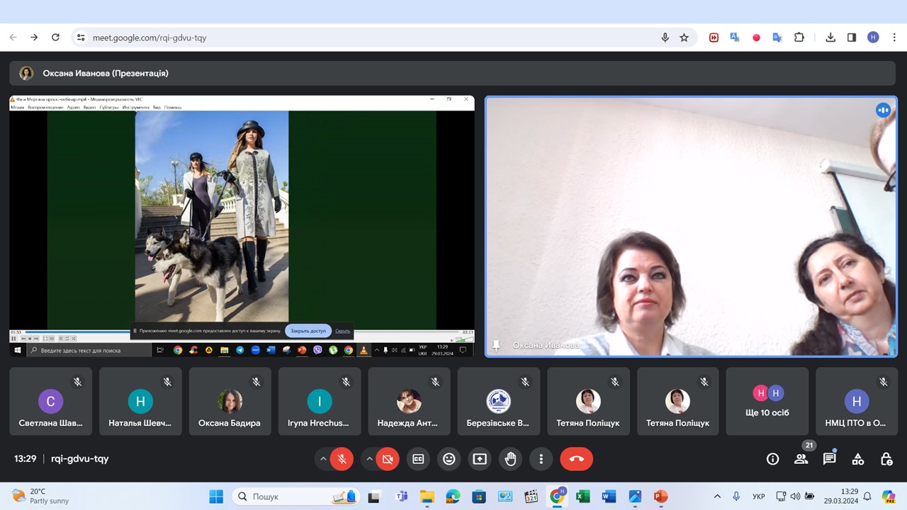Viewport: 907px width, 510px height.
Task: Open the meeting details info icon
Action: 772,459
